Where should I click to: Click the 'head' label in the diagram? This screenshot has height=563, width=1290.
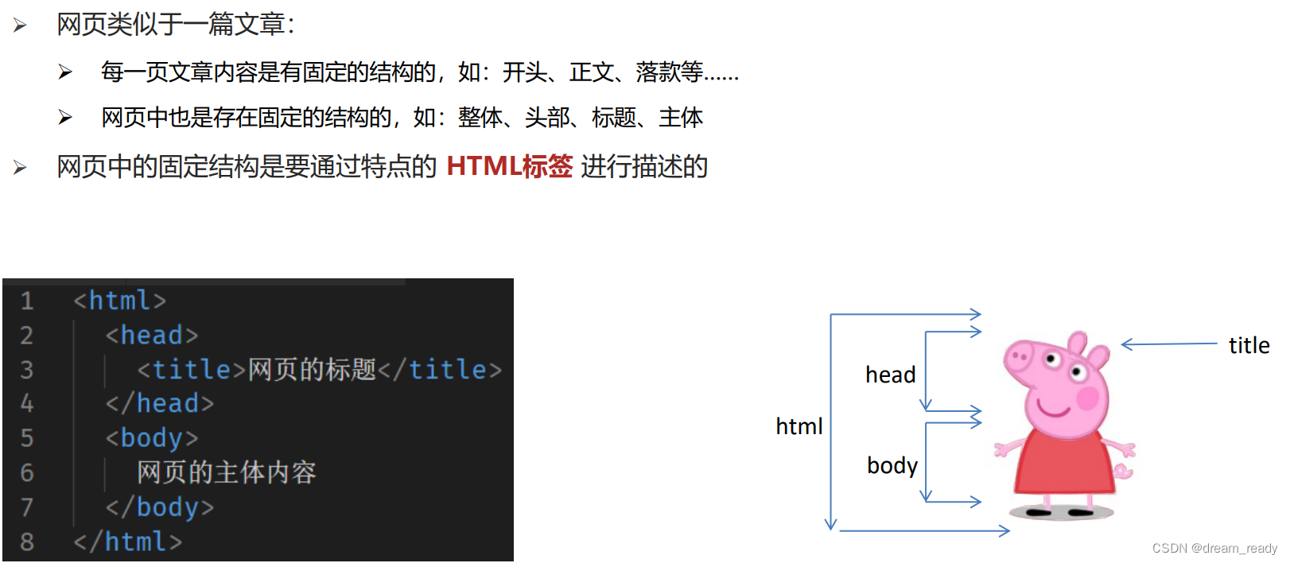[x=891, y=375]
